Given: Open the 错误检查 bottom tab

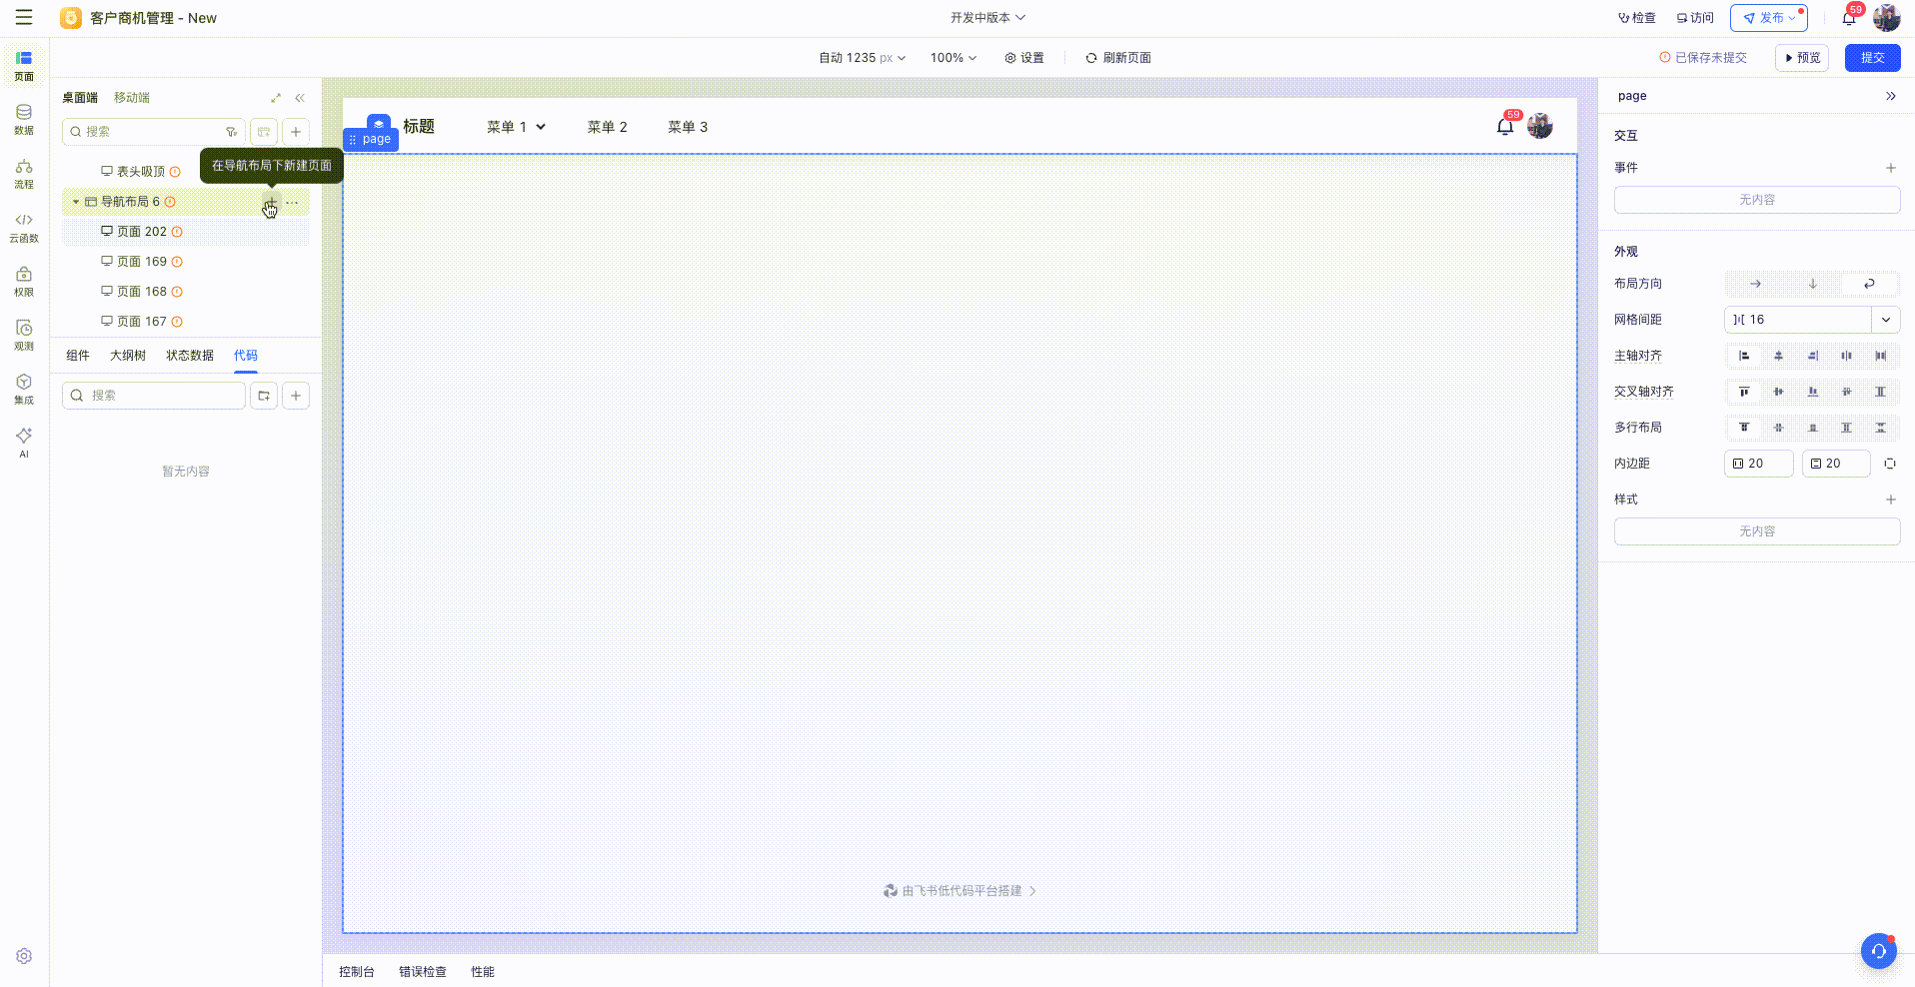Looking at the screenshot, I should (x=423, y=972).
